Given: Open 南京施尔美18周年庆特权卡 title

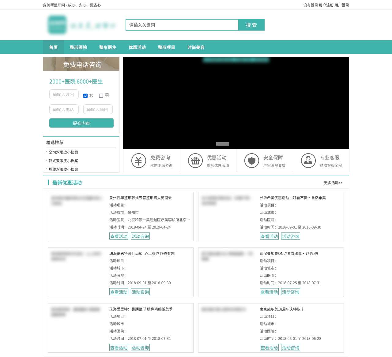Looking at the screenshot, I should (282, 309).
